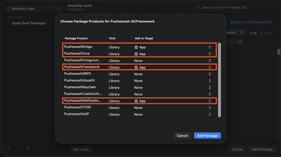Screen dimensions: 281x157
Task: Select the PushwooshInboxKit product name
Action: coord(80,80)
